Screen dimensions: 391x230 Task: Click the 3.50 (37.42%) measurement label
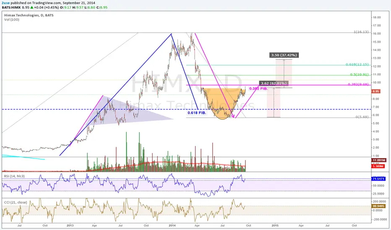click(284, 55)
